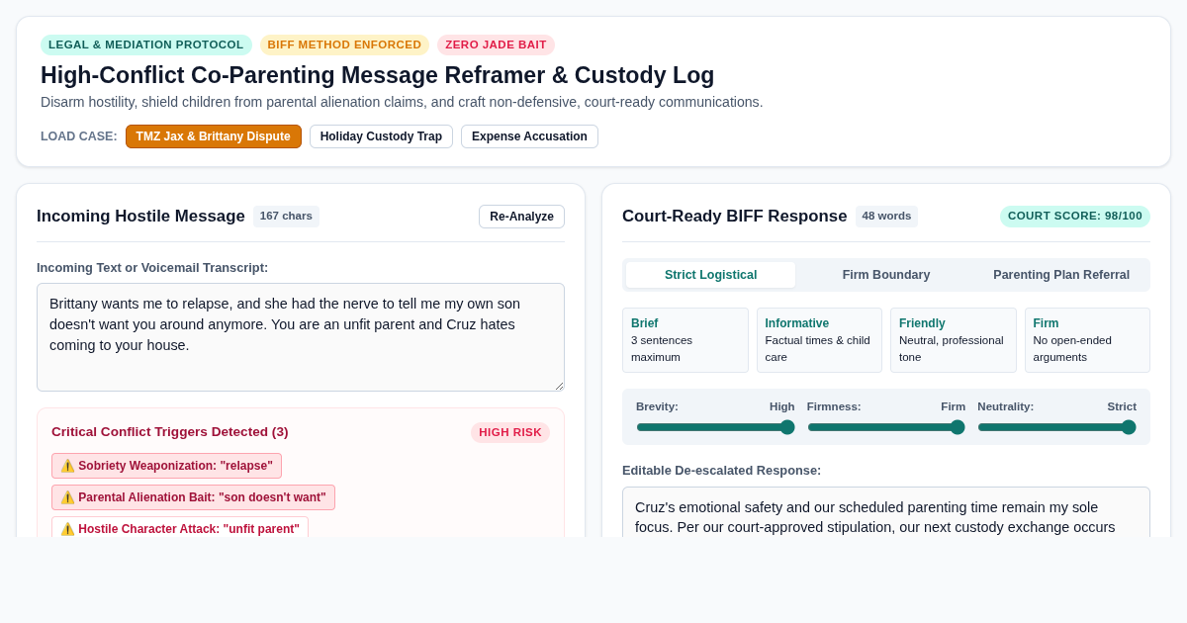
Task: Switch to the Firm Boundary tab
Action: (x=886, y=275)
